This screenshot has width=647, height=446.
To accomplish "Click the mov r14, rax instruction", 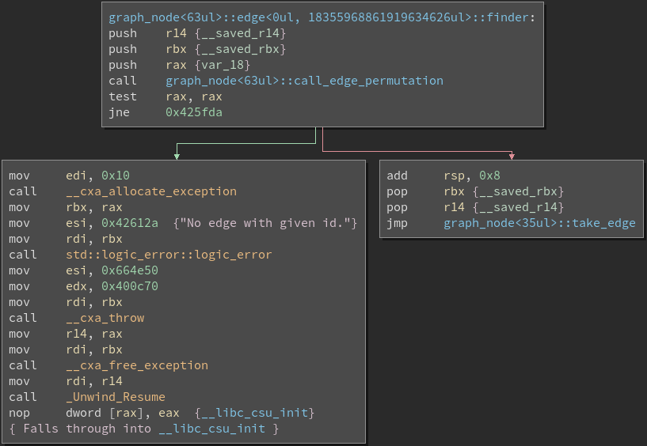I will [66, 334].
